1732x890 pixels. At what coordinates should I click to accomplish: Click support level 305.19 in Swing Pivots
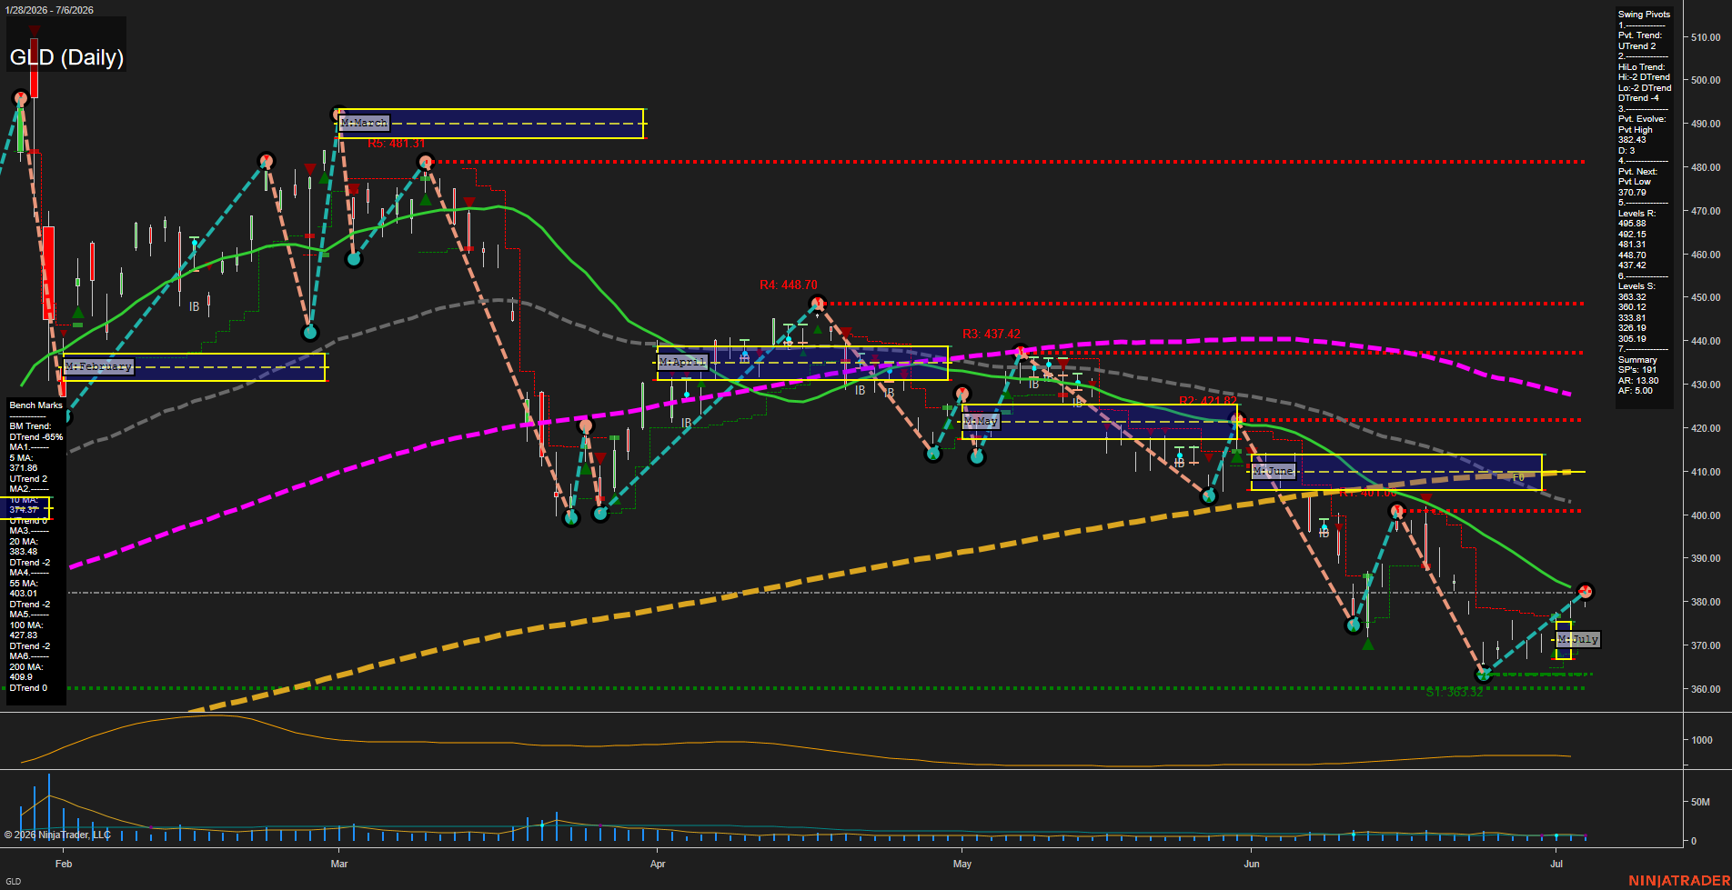[x=1632, y=339]
